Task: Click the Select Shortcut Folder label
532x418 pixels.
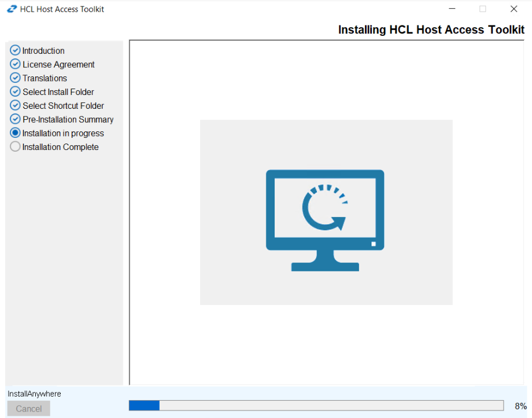Action: [x=63, y=105]
